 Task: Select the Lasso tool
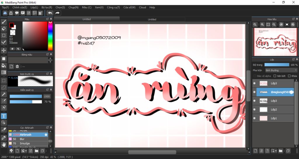(4, 87)
